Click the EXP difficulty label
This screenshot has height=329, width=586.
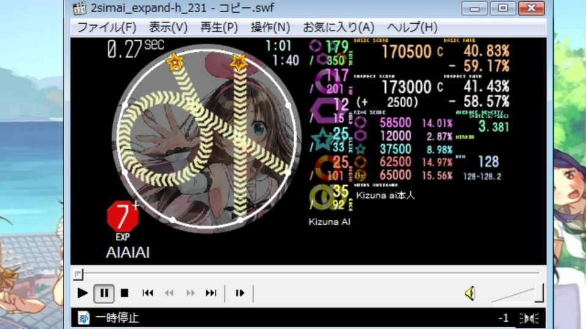click(123, 237)
